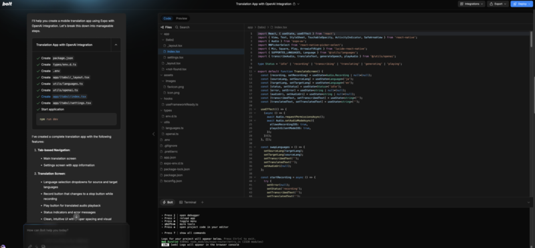Click the Create types/env.d.ts step
535x248 pixels.
(x=57, y=64)
